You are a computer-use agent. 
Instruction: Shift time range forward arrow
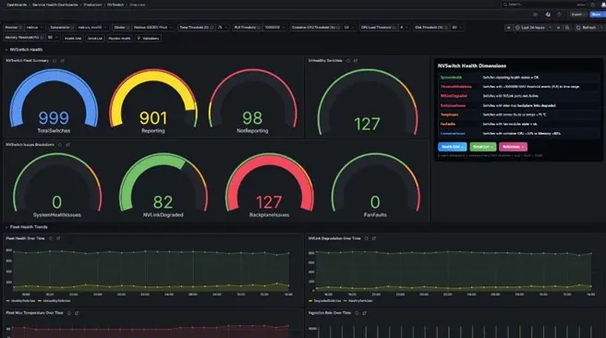(x=558, y=28)
